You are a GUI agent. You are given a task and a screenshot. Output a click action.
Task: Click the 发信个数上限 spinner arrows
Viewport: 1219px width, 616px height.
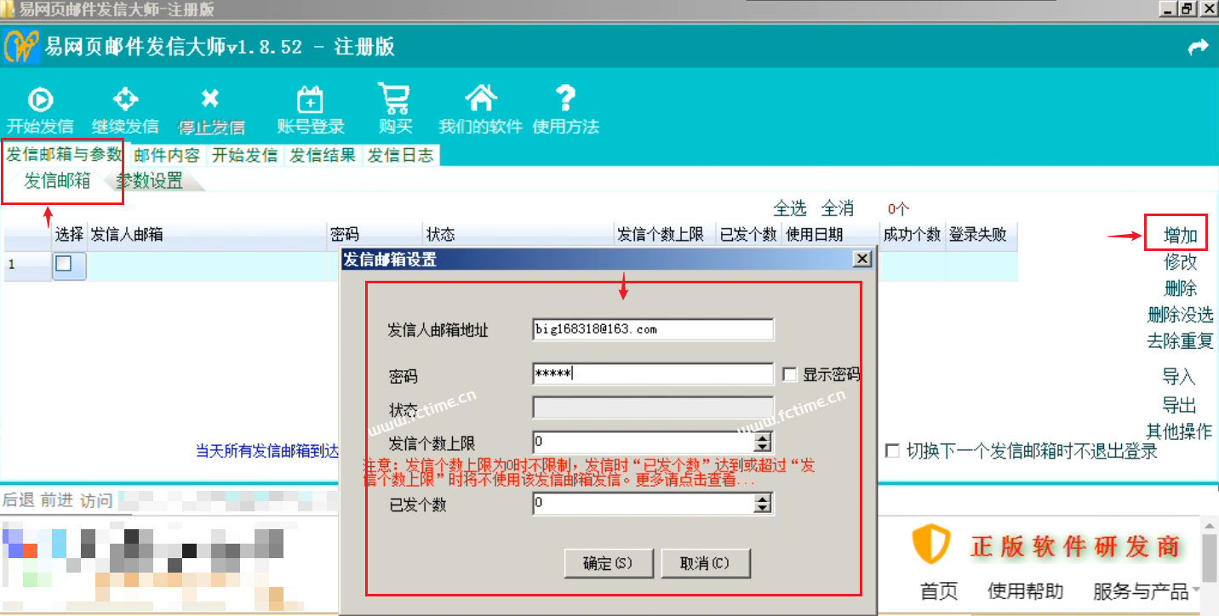click(x=764, y=442)
